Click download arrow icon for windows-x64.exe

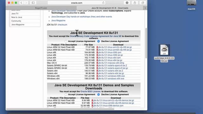coord(97,79)
